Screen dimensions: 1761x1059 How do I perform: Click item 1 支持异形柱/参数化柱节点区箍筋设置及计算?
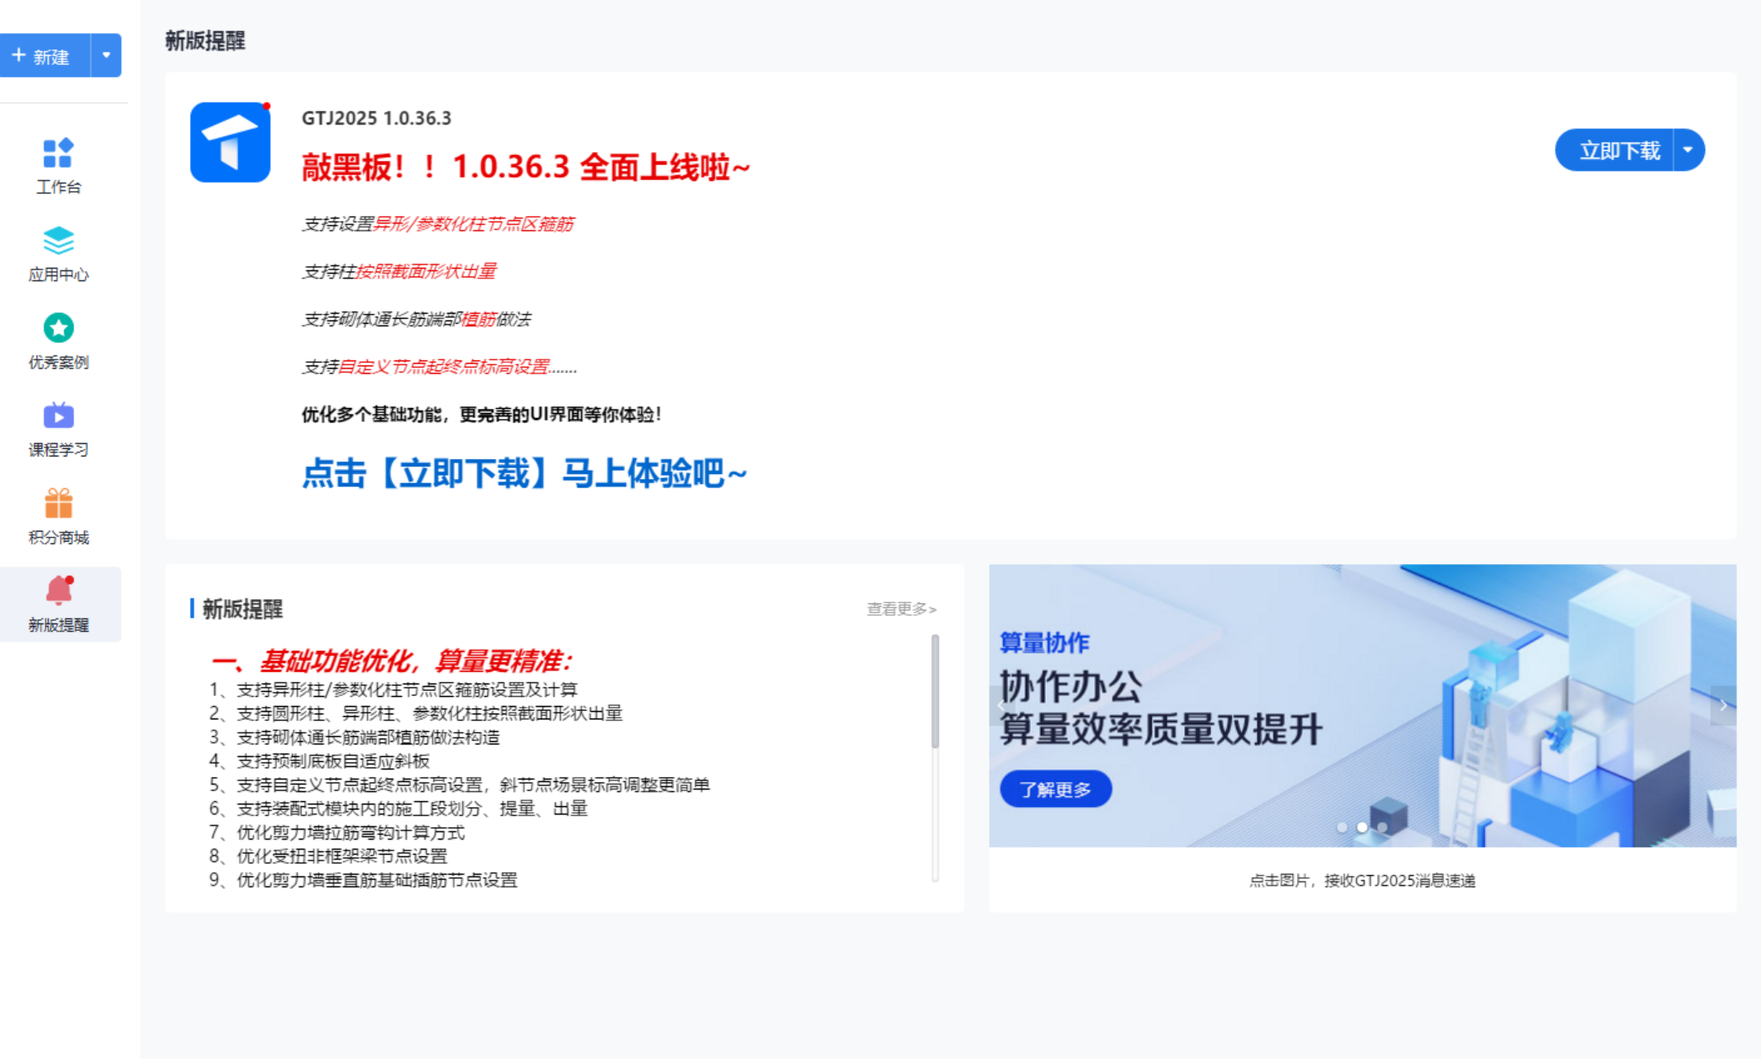click(x=393, y=689)
